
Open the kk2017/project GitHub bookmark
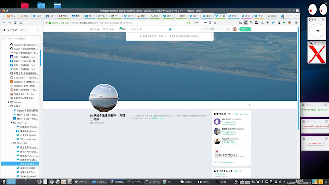coord(24,49)
